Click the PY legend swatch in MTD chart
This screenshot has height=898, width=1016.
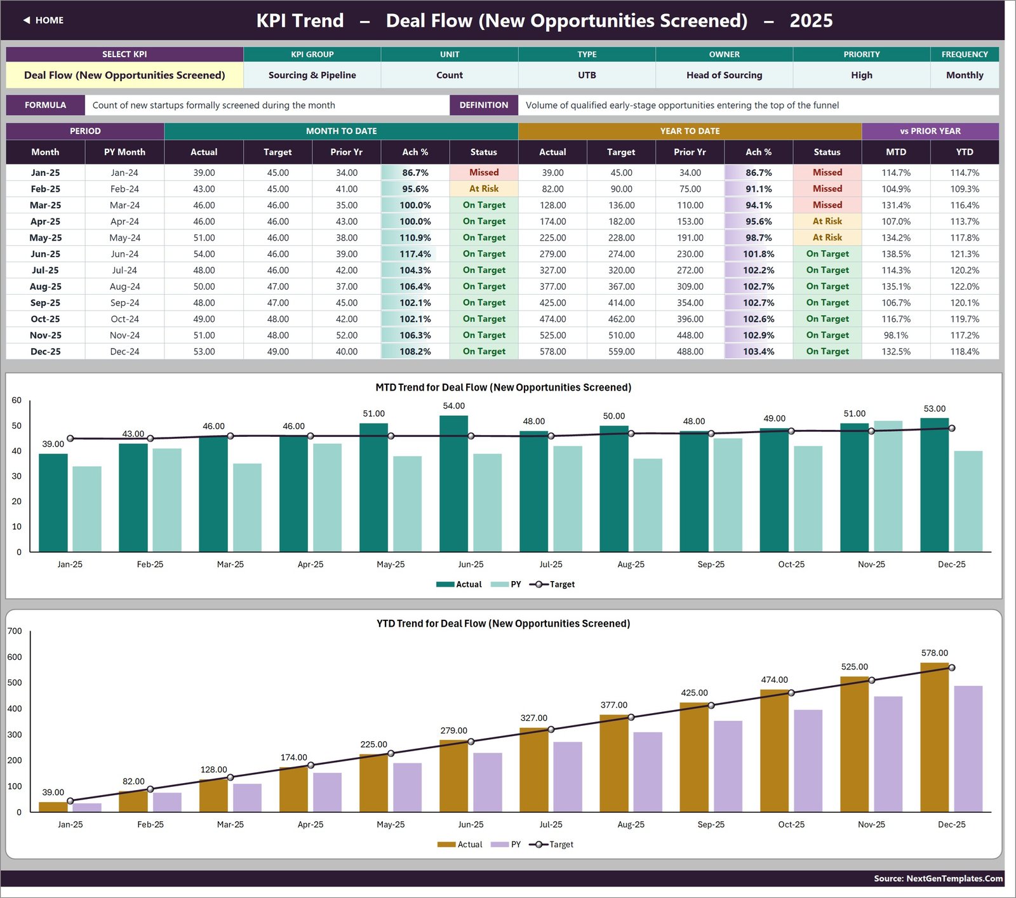pos(500,584)
